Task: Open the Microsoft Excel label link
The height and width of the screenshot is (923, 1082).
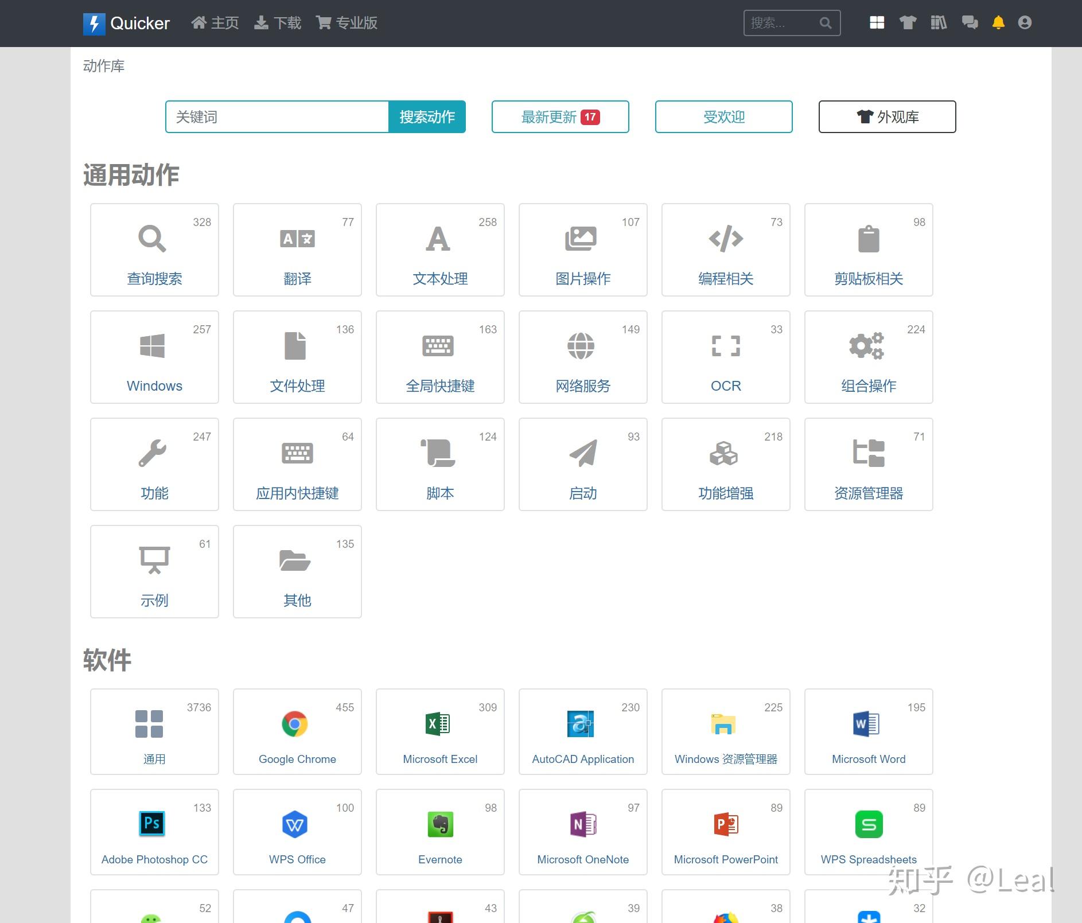Action: (440, 759)
